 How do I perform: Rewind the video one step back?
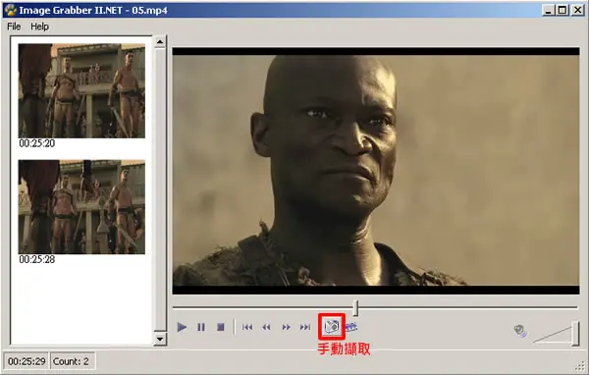(266, 327)
